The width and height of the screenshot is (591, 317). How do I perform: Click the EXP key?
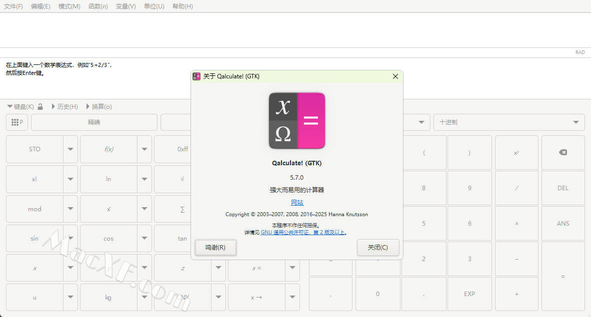tap(469, 294)
